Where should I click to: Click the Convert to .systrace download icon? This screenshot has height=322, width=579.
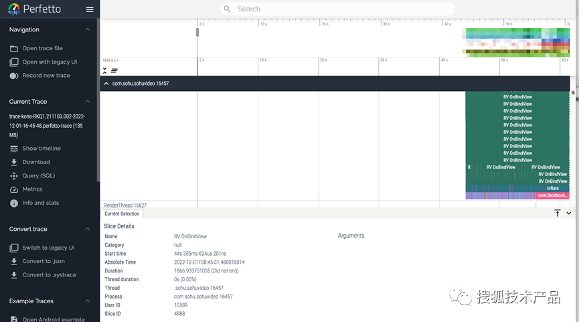(x=14, y=275)
